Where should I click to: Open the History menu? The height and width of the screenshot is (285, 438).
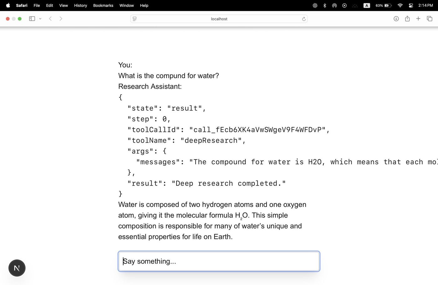click(x=80, y=5)
